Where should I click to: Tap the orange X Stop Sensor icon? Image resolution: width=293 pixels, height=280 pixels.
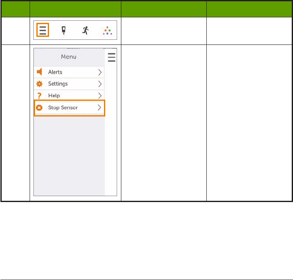click(39, 108)
